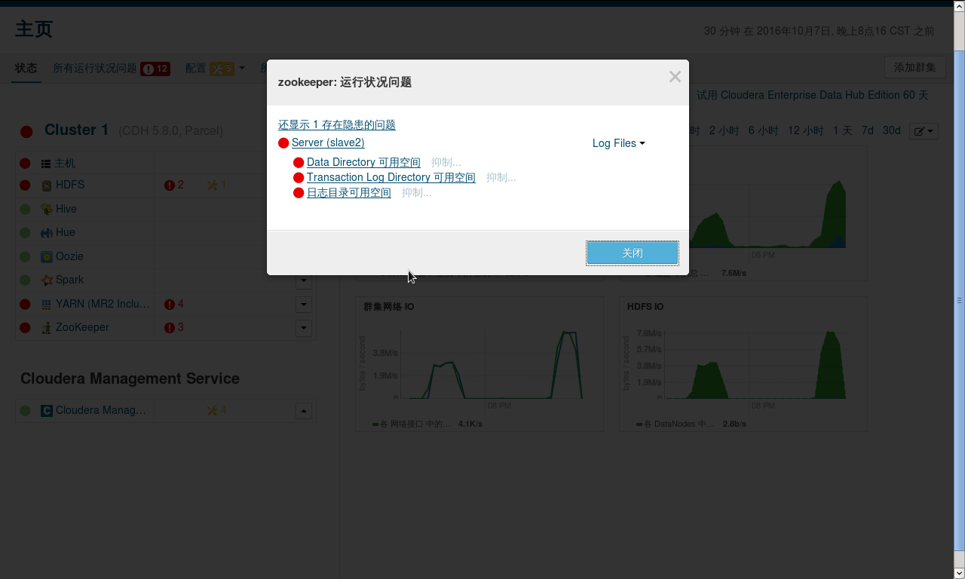This screenshot has width=965, height=579.
Task: Select the 6 小时 time range
Action: [763, 130]
